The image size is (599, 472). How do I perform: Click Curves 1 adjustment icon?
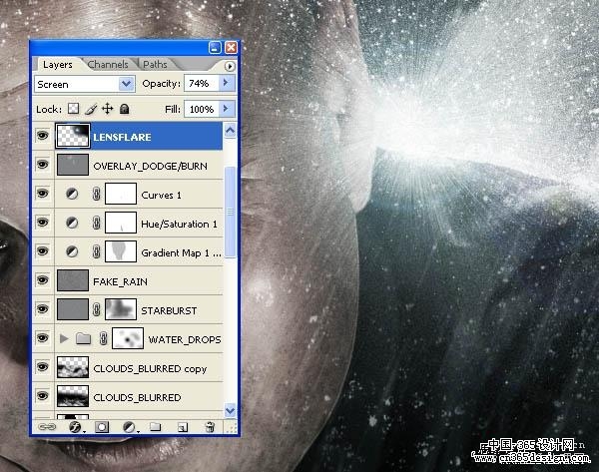[x=72, y=194]
